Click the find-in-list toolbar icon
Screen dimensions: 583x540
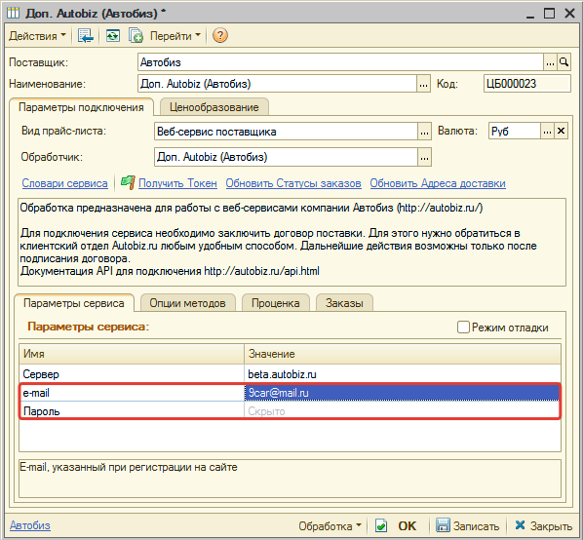[86, 36]
